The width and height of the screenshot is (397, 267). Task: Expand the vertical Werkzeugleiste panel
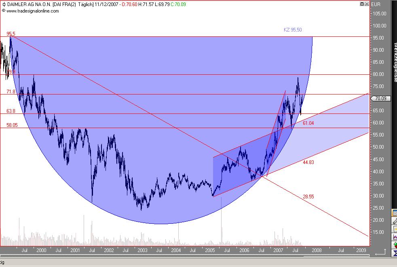click(395, 62)
